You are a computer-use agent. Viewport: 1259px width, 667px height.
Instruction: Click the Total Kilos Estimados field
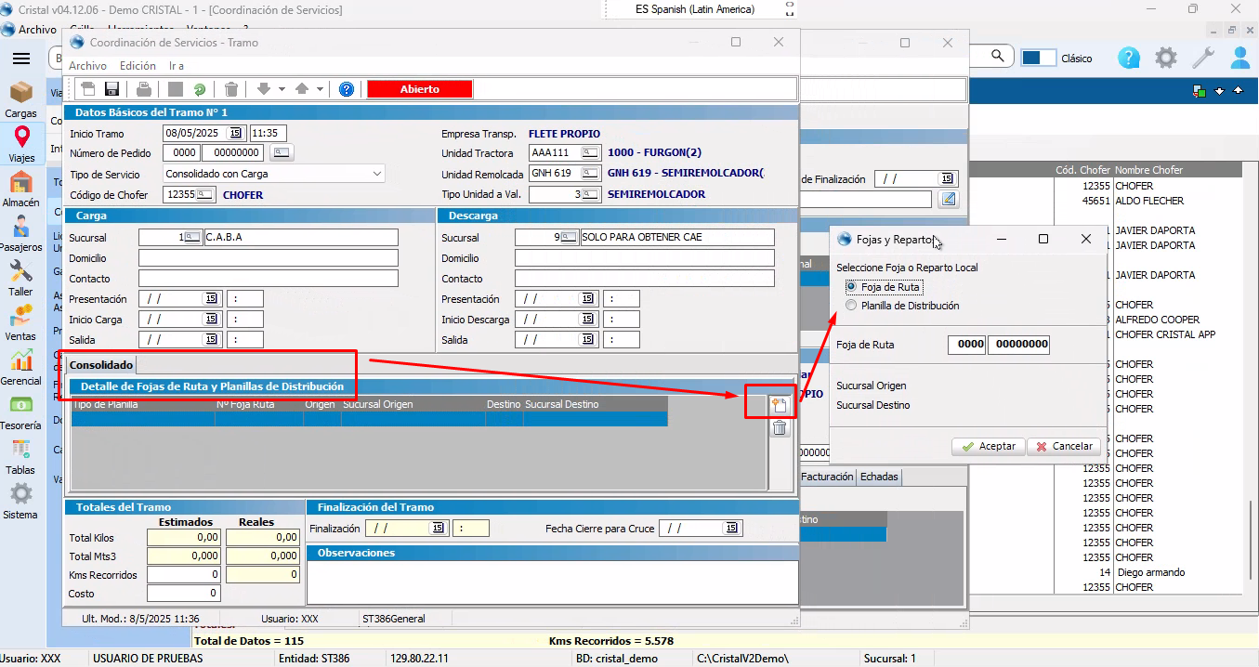click(x=184, y=537)
